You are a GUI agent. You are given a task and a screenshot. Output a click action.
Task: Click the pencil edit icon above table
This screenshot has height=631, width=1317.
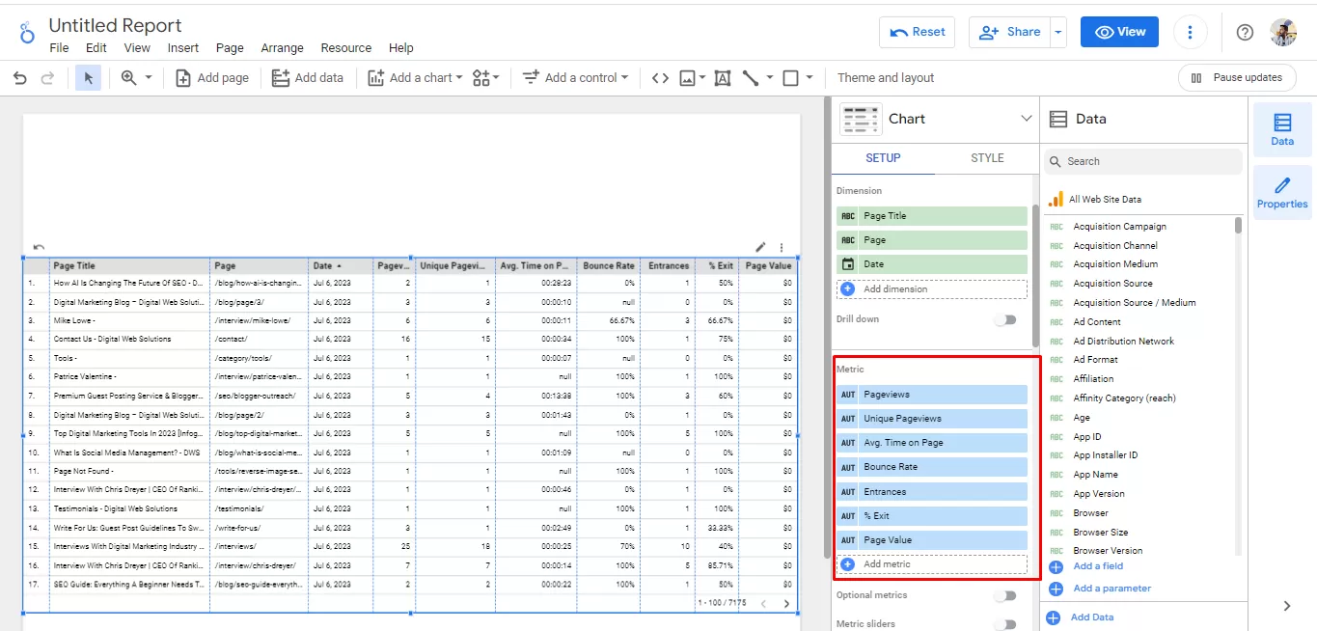coord(760,248)
